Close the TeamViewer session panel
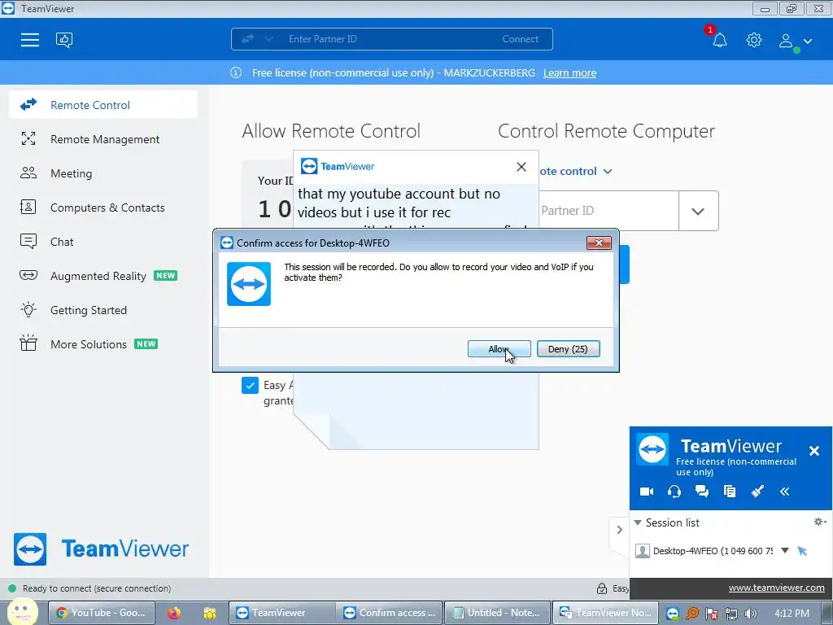 (x=813, y=451)
